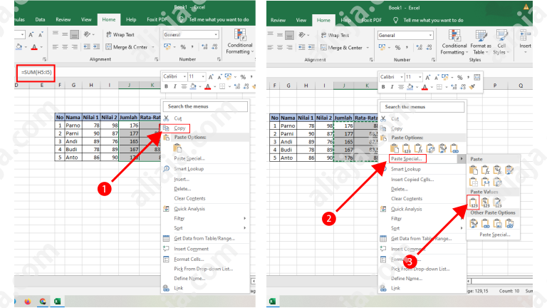
Task: Toggle Bottom Align in left window ribbon
Action: coord(74,34)
